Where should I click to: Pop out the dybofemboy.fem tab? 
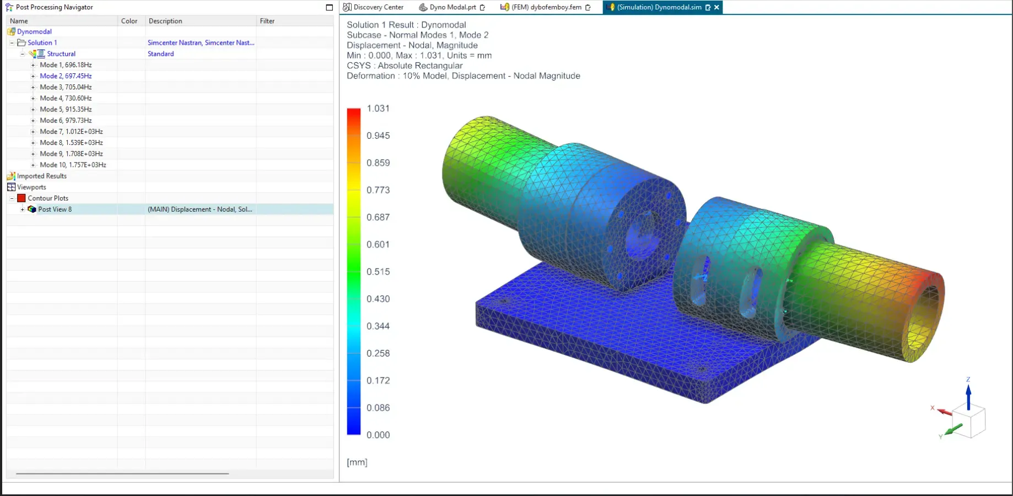(588, 7)
